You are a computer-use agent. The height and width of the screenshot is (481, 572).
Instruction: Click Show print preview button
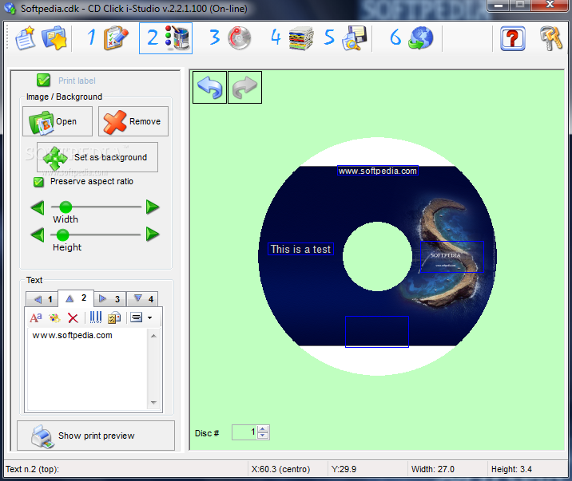coord(96,436)
